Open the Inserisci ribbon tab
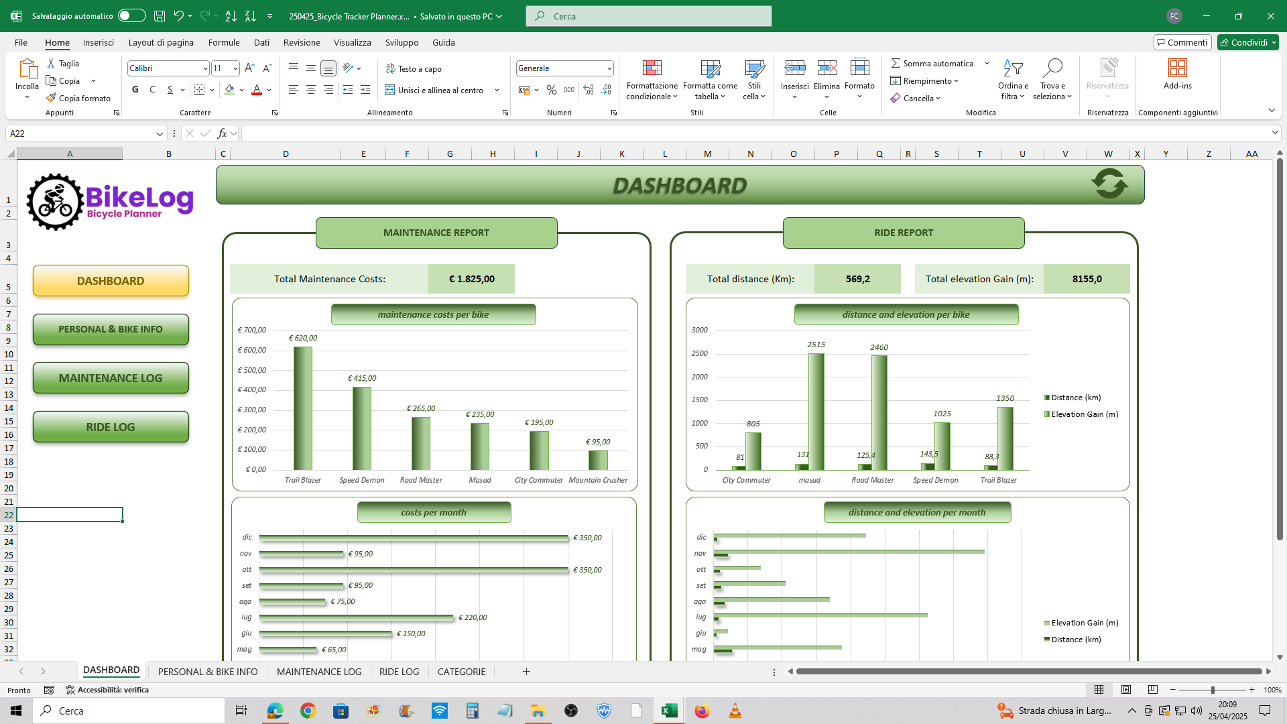 [x=99, y=42]
